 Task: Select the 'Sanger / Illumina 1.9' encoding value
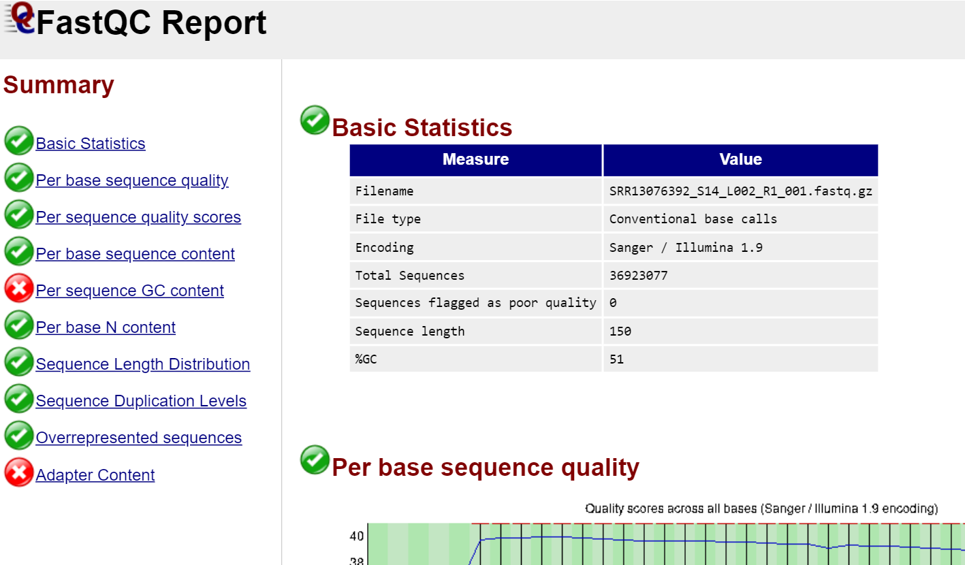coord(686,248)
